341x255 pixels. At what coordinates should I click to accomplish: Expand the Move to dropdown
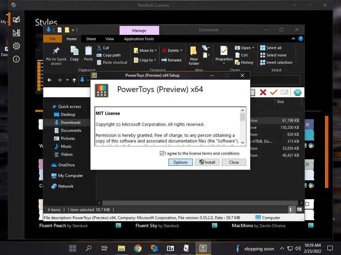pyautogui.click(x=156, y=50)
